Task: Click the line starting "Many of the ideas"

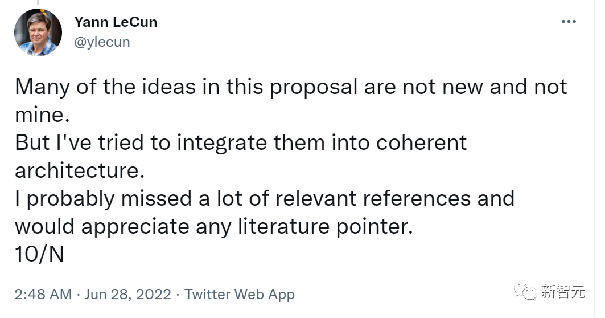Action: coord(291,87)
